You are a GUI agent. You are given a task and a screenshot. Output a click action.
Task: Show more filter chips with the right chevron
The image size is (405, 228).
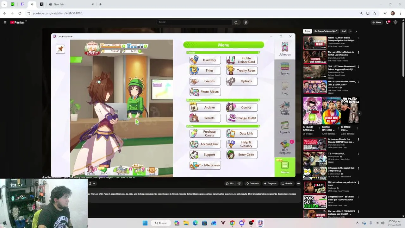pyautogui.click(x=356, y=31)
